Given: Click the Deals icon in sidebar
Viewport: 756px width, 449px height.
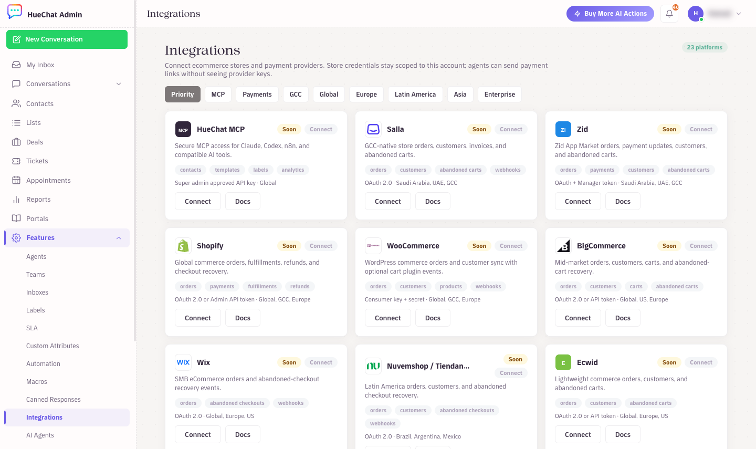Looking at the screenshot, I should 16,142.
